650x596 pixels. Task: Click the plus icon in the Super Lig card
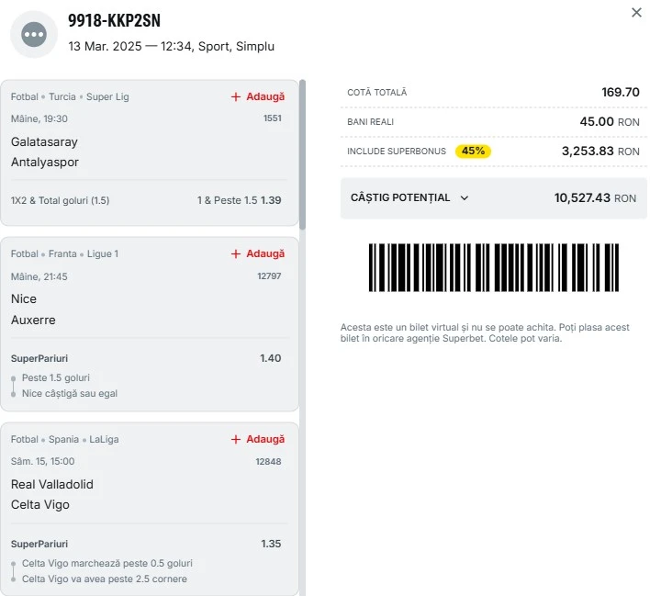point(236,96)
